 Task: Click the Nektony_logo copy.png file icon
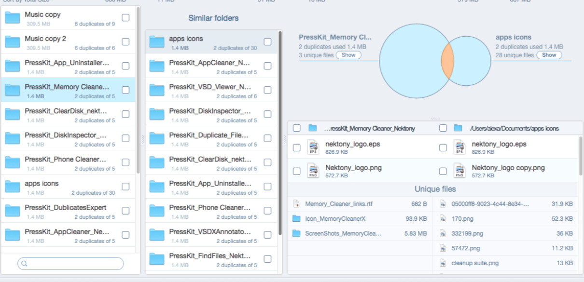click(x=459, y=171)
